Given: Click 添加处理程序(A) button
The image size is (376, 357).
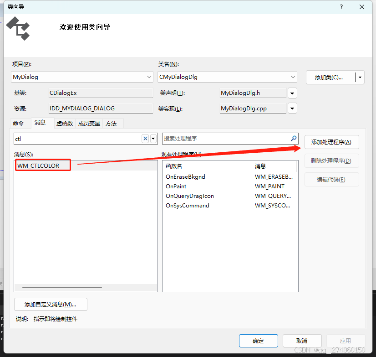Looking at the screenshot, I should click(332, 142).
